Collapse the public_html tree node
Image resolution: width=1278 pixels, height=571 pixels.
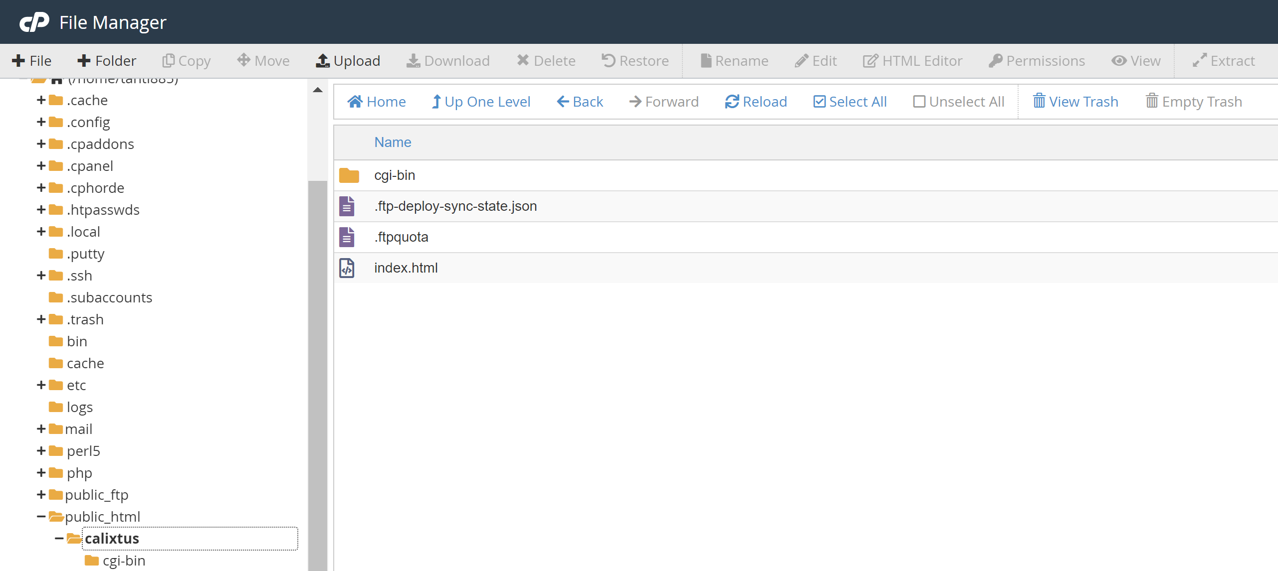click(x=41, y=517)
